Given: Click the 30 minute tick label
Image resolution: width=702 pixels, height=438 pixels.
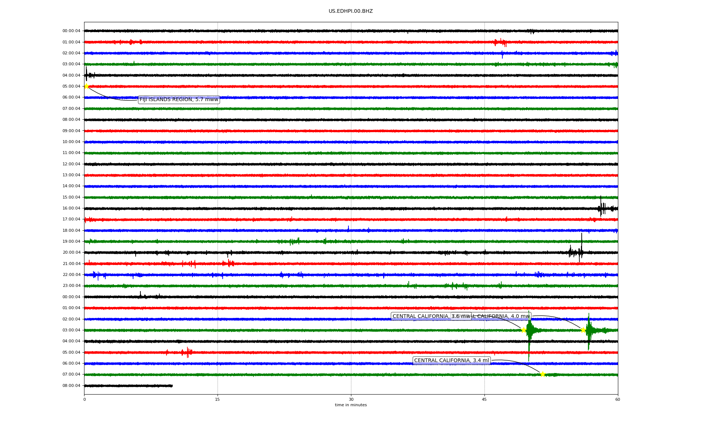Looking at the screenshot, I should click(351, 399).
